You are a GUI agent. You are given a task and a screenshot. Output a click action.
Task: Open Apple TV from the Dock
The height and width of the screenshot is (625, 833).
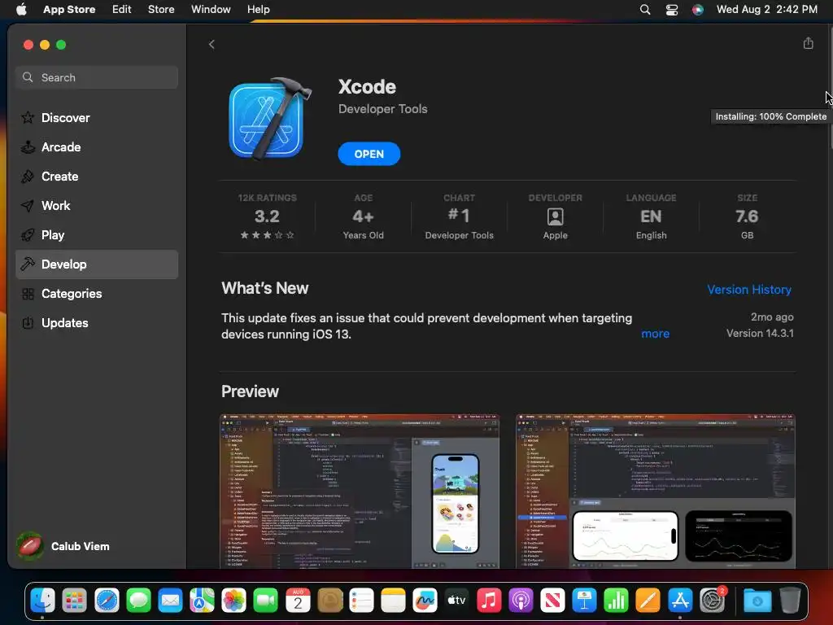(457, 601)
